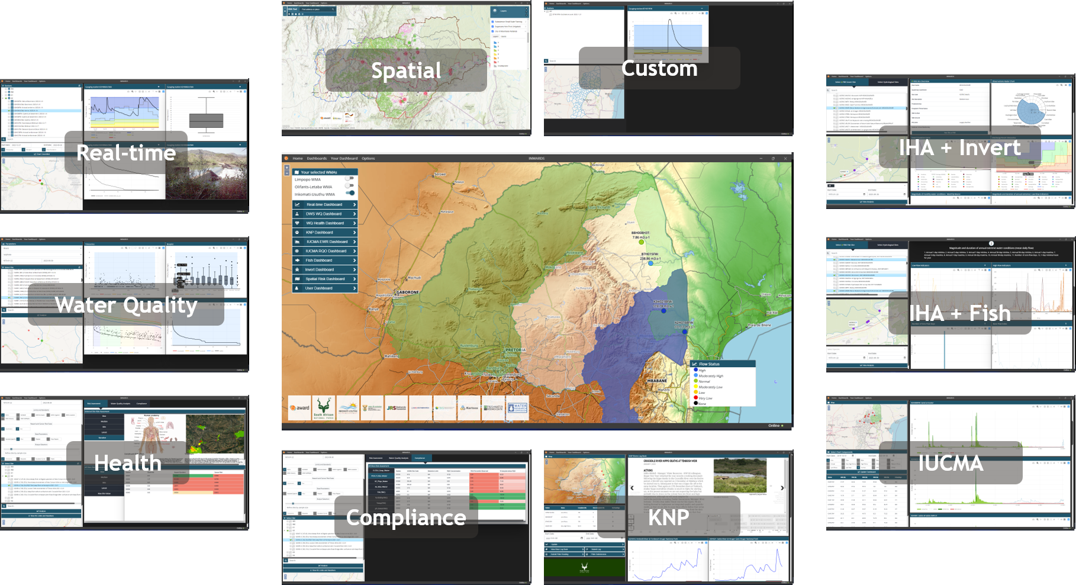Image resolution: width=1076 pixels, height=585 pixels.
Task: Click the flask icon beside DWS WQ Dashboard
Action: 297,214
